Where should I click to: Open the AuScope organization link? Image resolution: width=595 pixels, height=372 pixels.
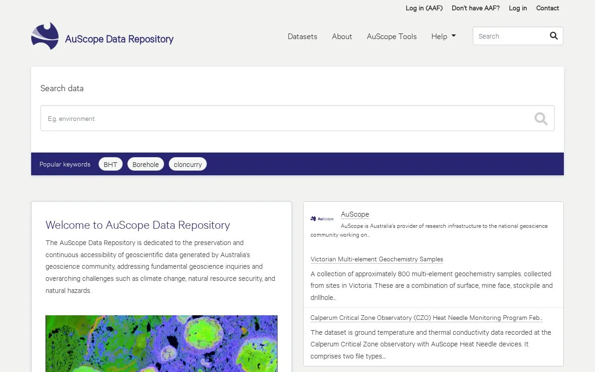point(355,214)
